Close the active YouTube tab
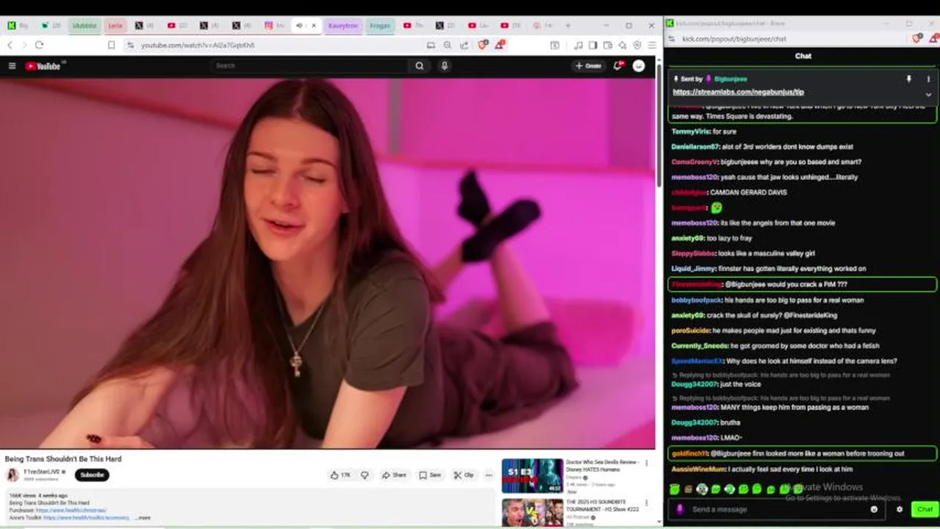940x529 pixels. (314, 26)
